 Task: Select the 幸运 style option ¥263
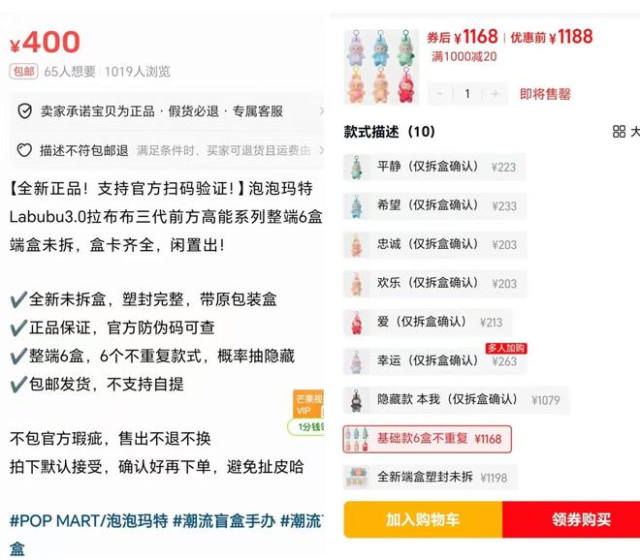[x=435, y=361]
